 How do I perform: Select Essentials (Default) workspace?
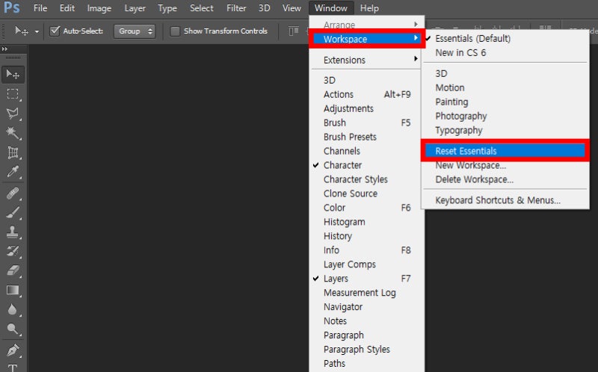tap(505, 39)
